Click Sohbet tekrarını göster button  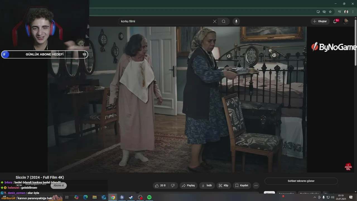coord(301,181)
